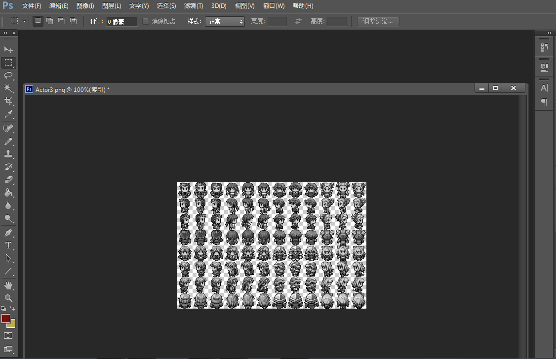Select the Clone Stamp tool
Screen dimensions: 556x359
8,154
